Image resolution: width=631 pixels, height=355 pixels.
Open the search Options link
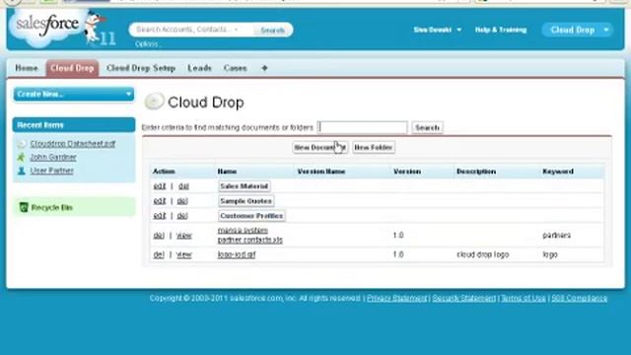click(148, 43)
